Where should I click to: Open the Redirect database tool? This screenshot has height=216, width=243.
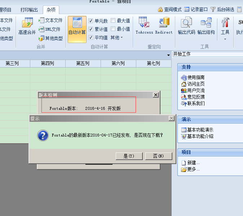point(164,26)
